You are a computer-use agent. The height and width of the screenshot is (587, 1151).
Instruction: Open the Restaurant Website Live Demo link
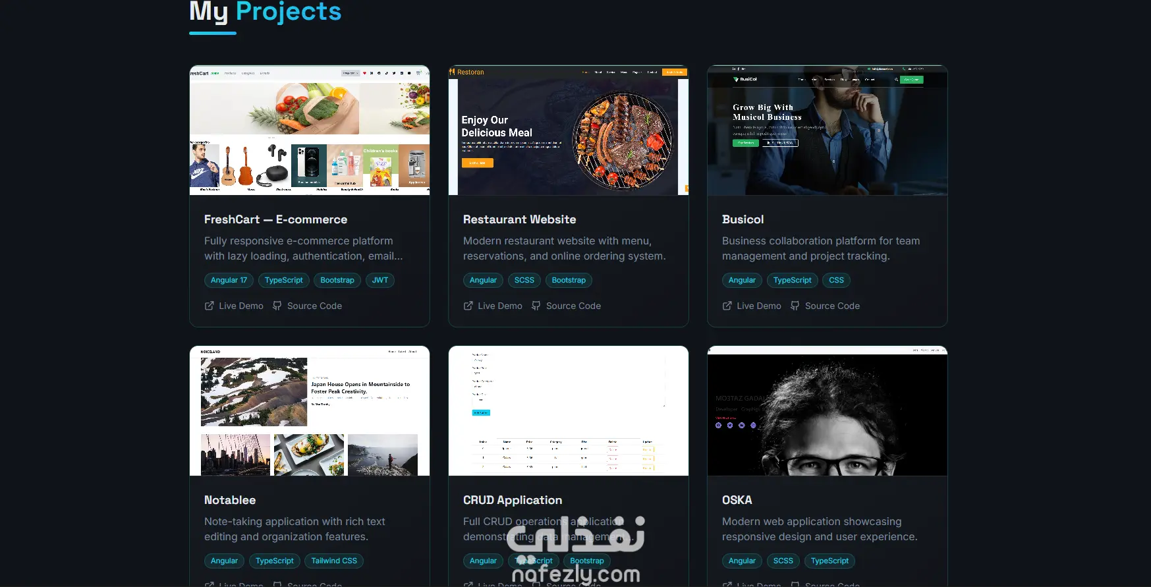tap(493, 306)
